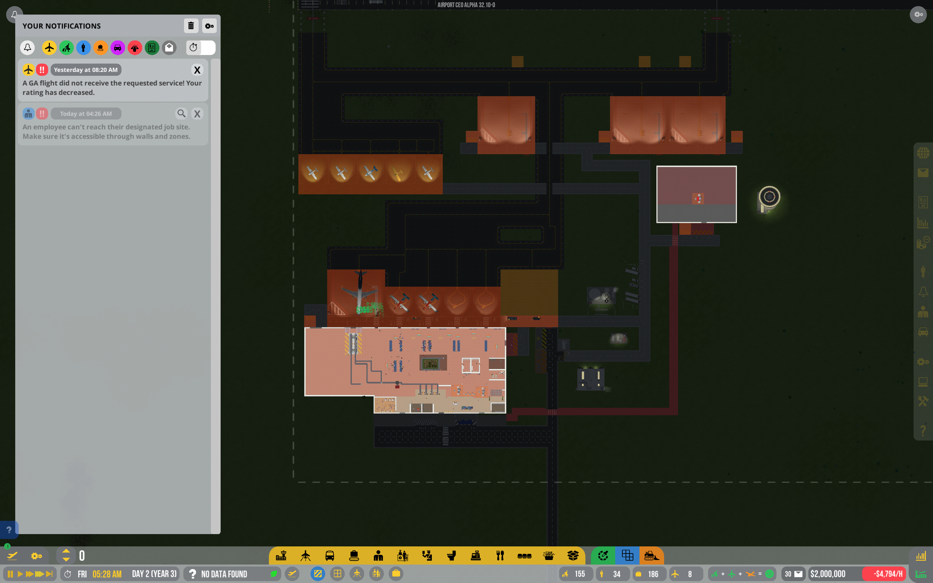Image resolution: width=933 pixels, height=583 pixels.
Task: Expand the top-right settings gear menu
Action: tap(918, 15)
